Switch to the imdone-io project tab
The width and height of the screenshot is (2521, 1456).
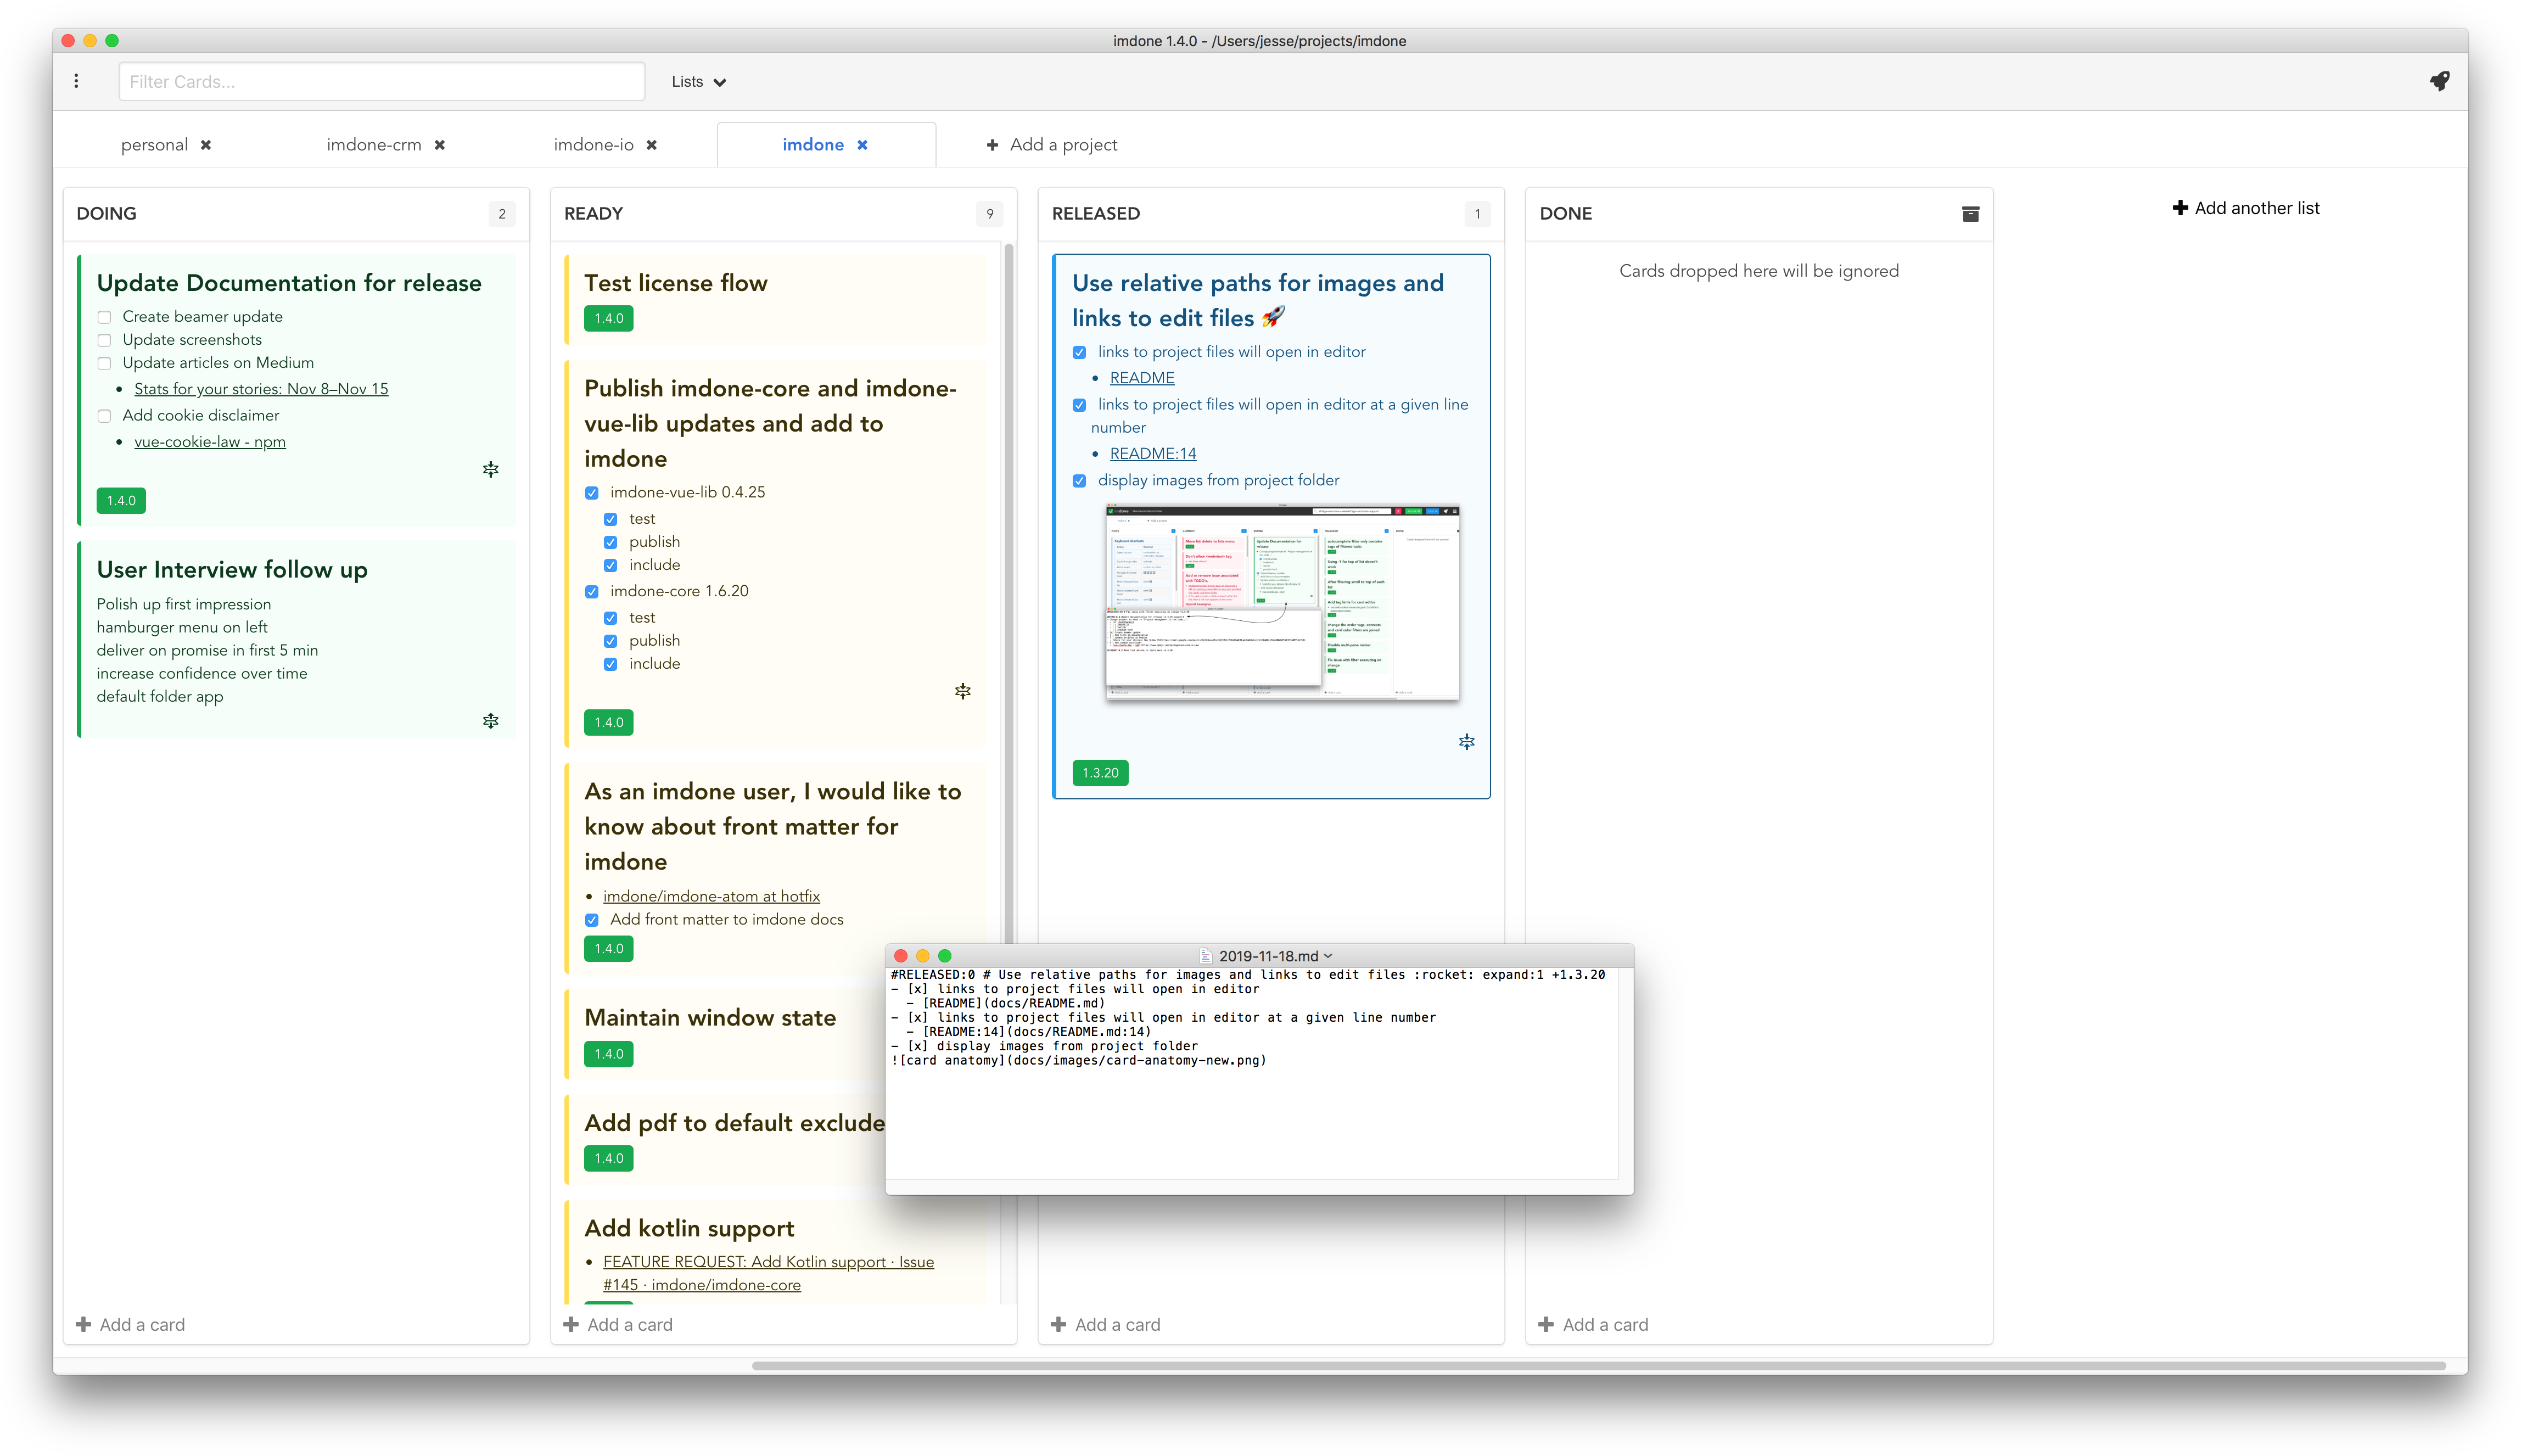594,145
